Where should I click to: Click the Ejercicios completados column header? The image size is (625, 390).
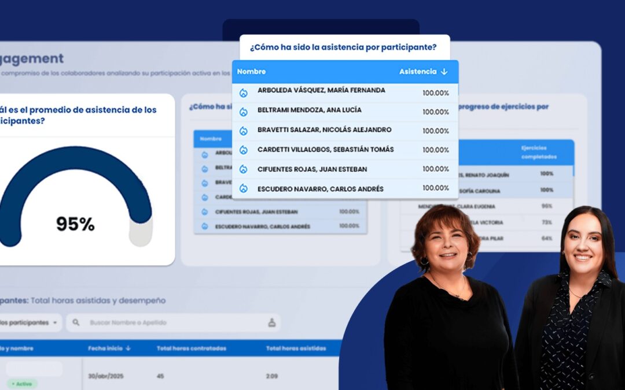pyautogui.click(x=539, y=153)
